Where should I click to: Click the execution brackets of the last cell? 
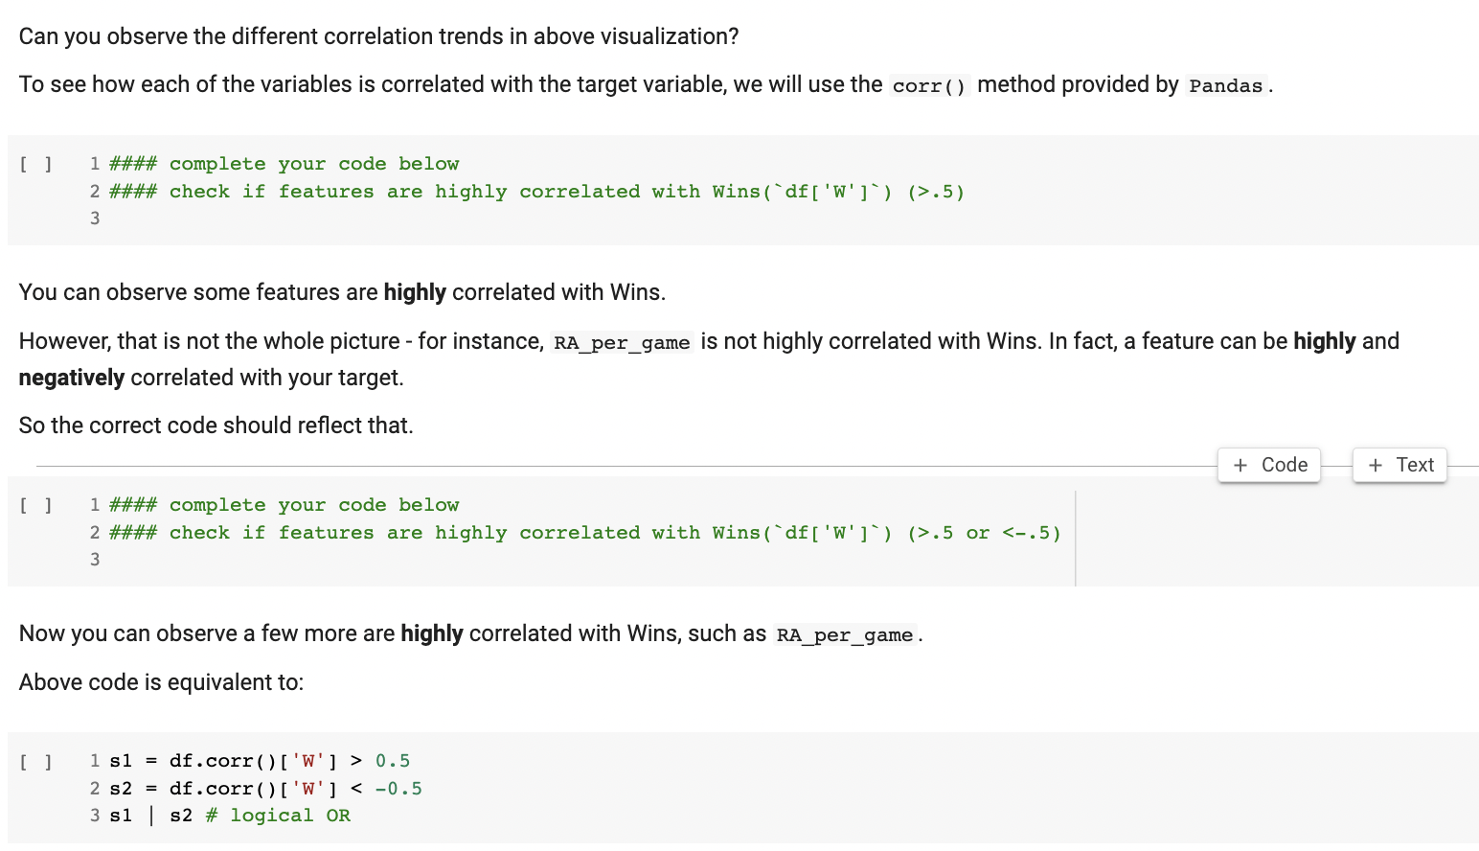click(35, 760)
